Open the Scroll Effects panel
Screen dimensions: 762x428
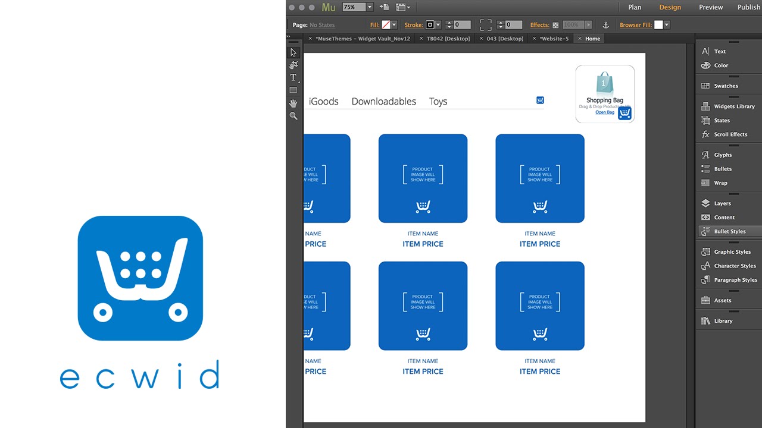pos(729,134)
